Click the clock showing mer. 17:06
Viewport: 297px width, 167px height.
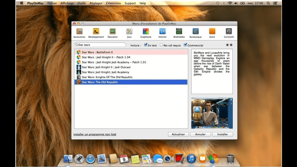(x=255, y=3)
